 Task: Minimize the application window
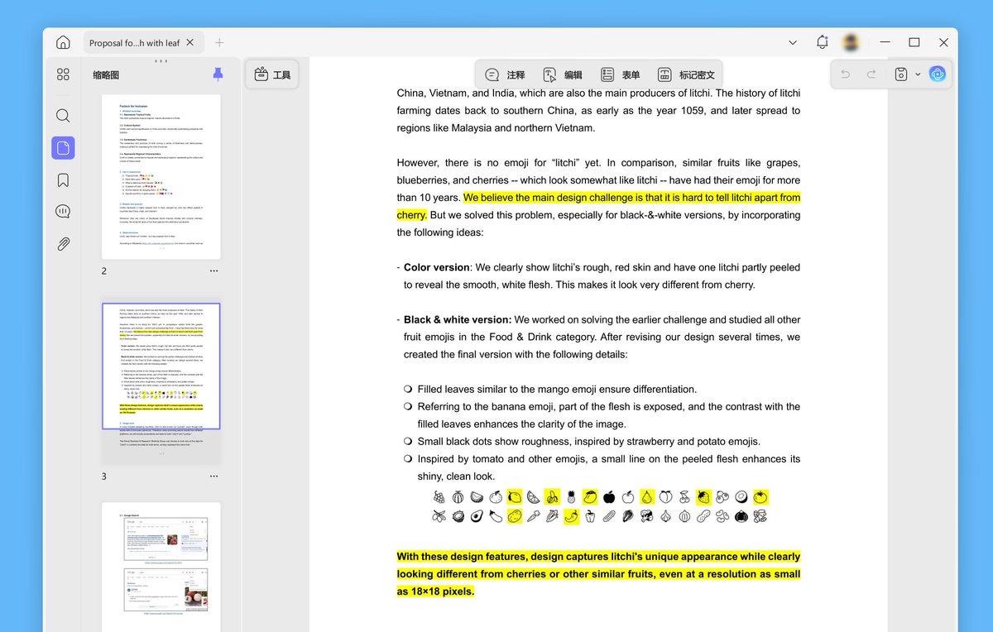tap(885, 42)
